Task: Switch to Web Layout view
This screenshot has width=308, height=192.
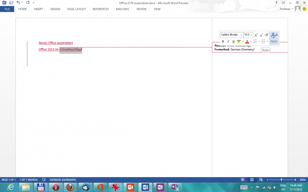Action: tap(261, 180)
